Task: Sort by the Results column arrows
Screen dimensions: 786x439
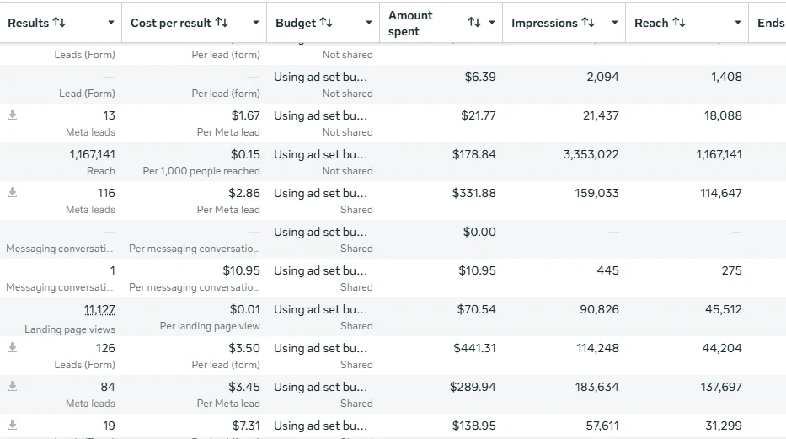Action: [x=59, y=23]
